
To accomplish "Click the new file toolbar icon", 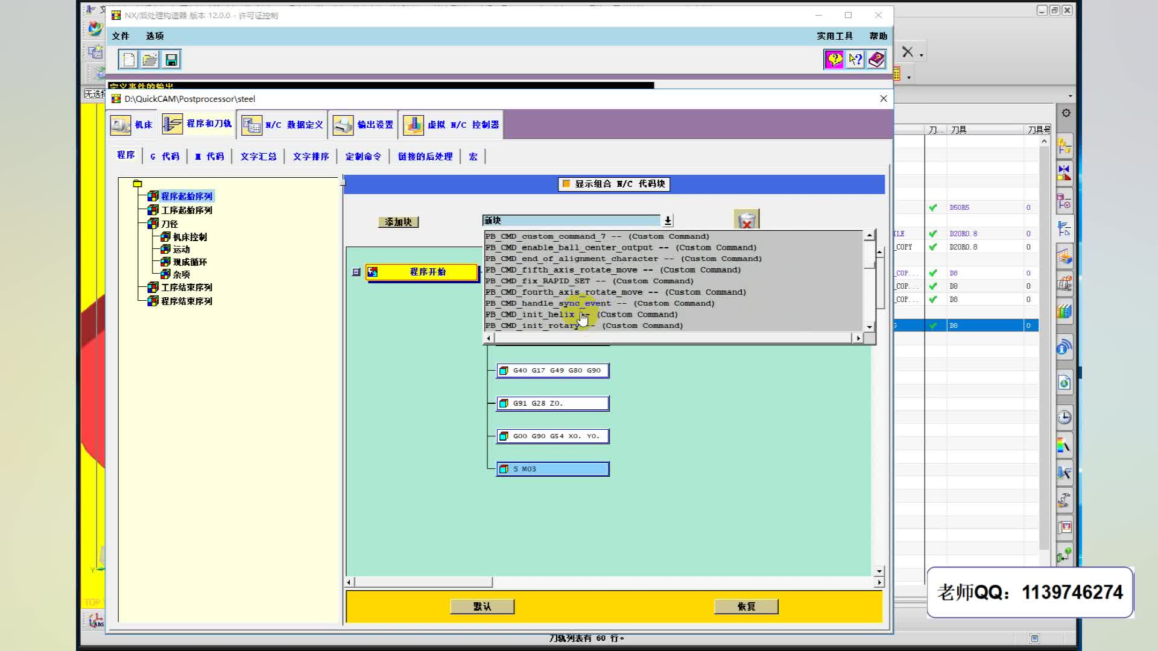I will (128, 59).
